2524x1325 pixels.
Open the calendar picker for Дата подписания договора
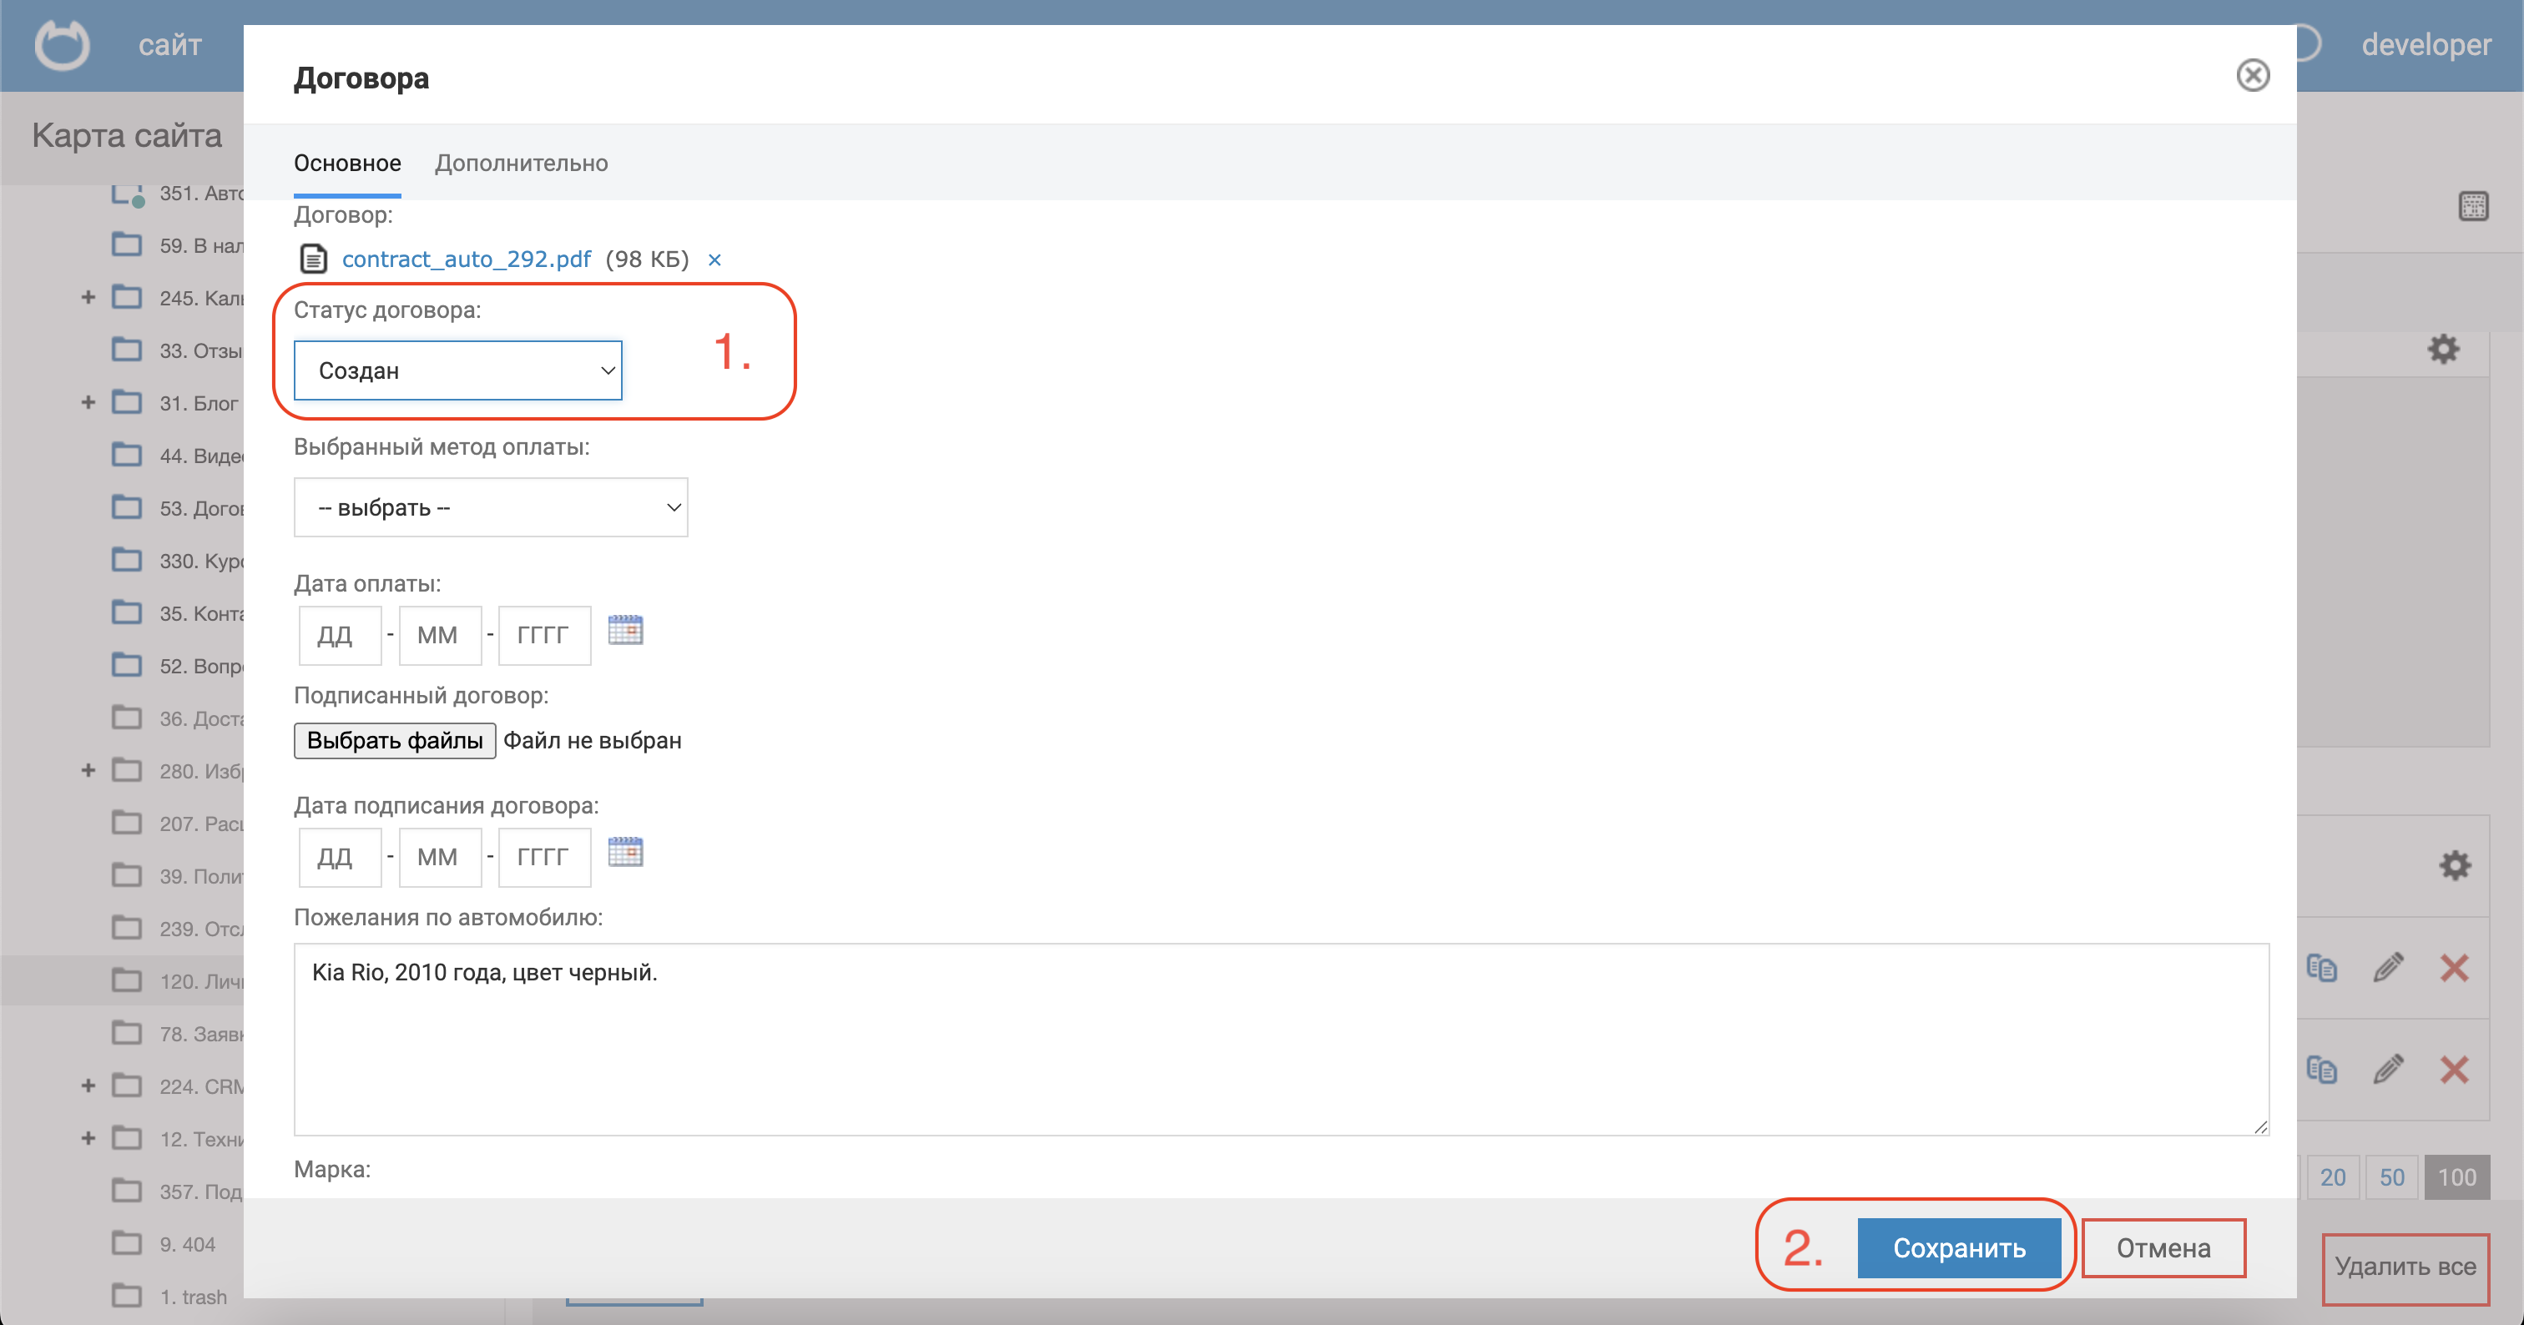click(625, 852)
